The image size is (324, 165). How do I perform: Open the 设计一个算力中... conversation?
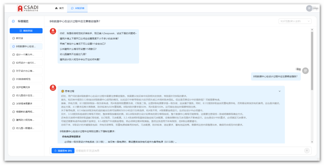(26, 55)
